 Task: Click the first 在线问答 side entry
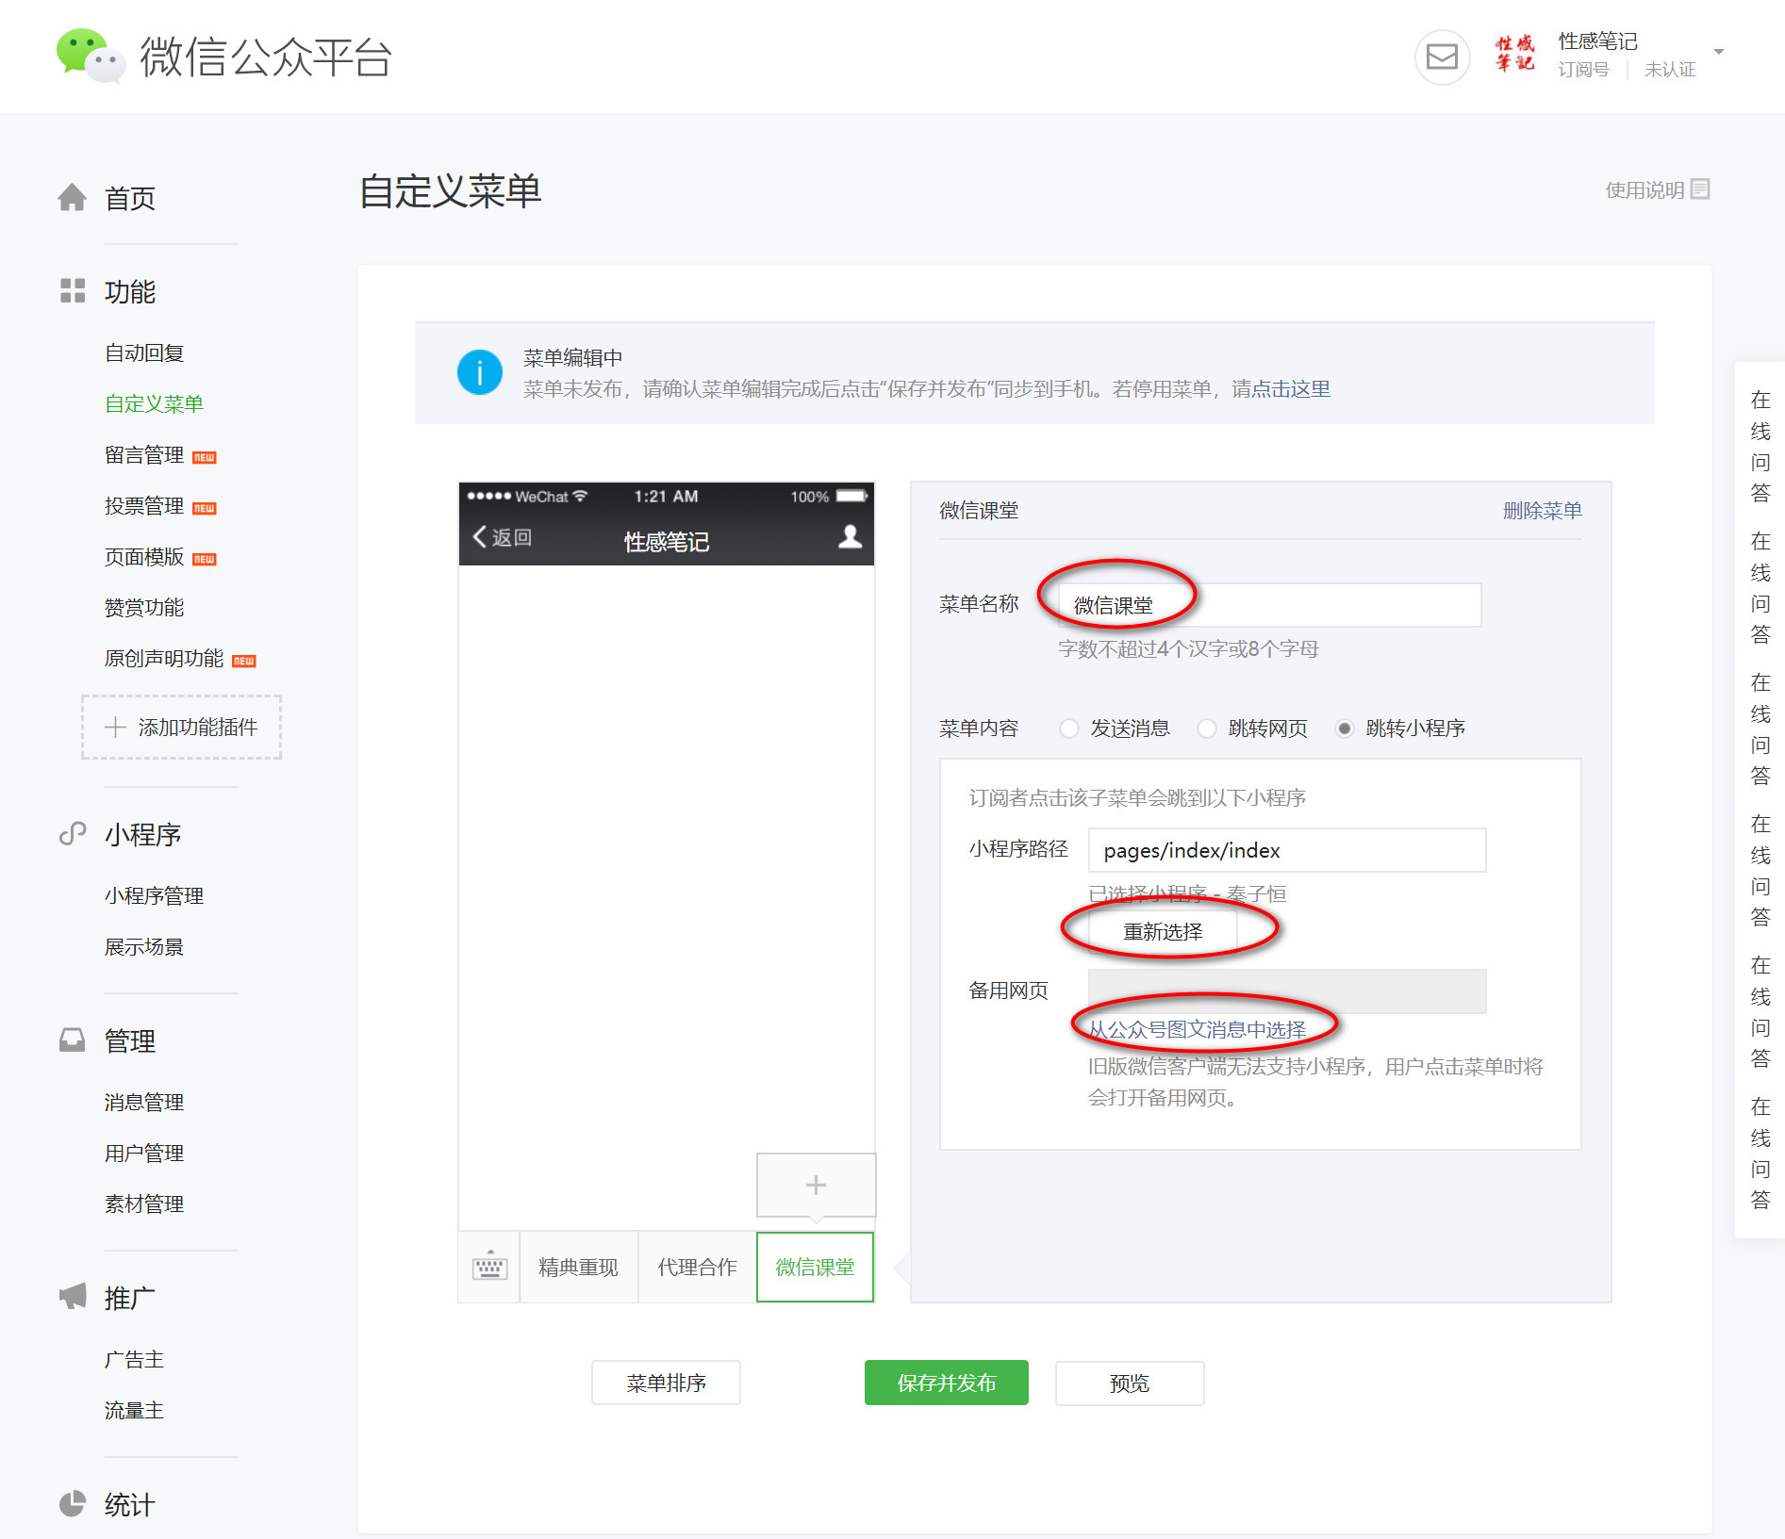pyautogui.click(x=1760, y=447)
